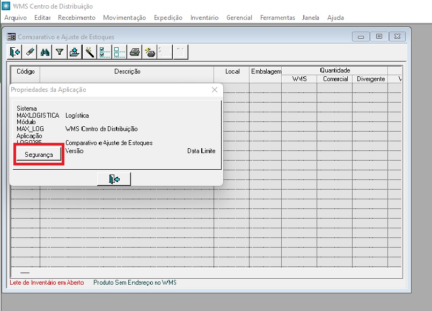Click the funnel filter icon
The image size is (432, 311).
click(x=60, y=52)
